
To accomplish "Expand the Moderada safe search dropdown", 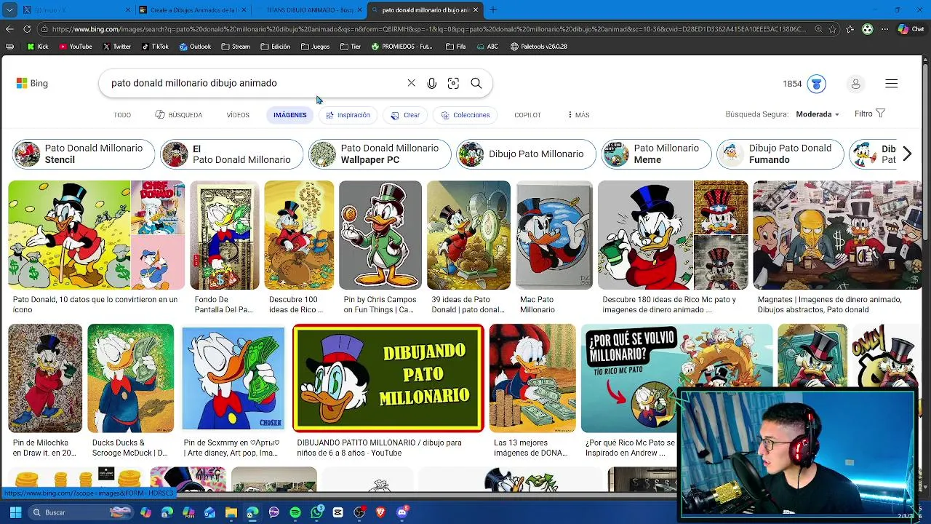I will coord(818,114).
